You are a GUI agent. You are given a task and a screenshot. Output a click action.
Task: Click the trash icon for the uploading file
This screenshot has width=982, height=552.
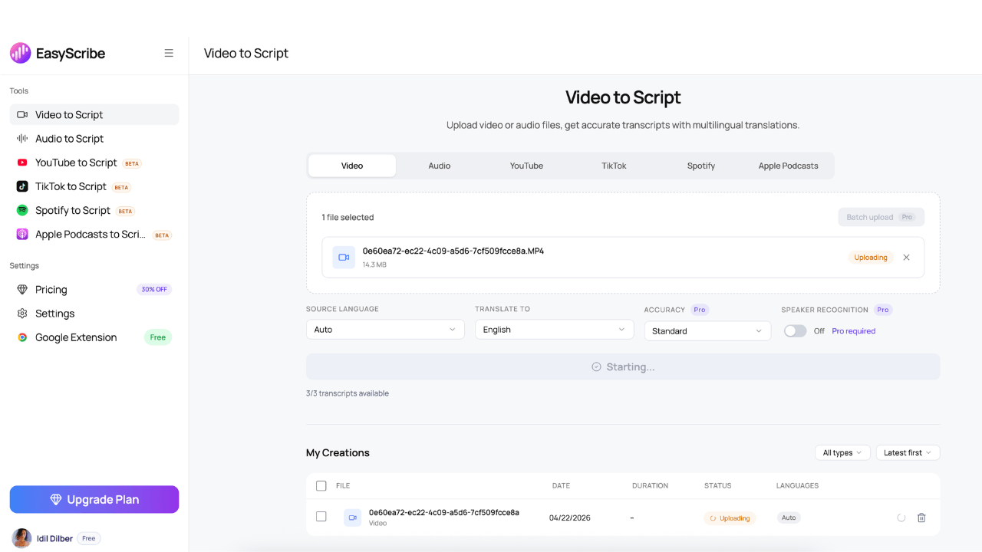pos(921,517)
